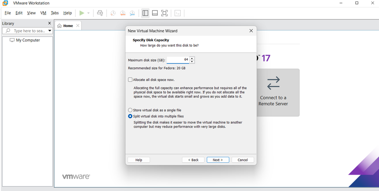This screenshot has height=191, width=379.
Task: Click Next to continue the wizard
Action: click(x=218, y=160)
